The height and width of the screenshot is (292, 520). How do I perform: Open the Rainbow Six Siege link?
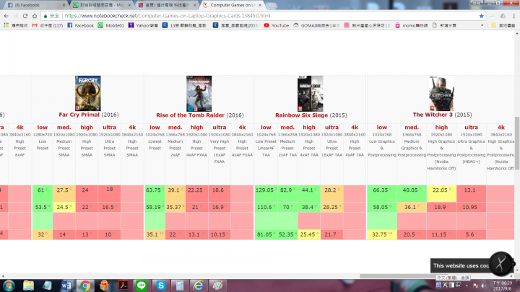coord(301,115)
